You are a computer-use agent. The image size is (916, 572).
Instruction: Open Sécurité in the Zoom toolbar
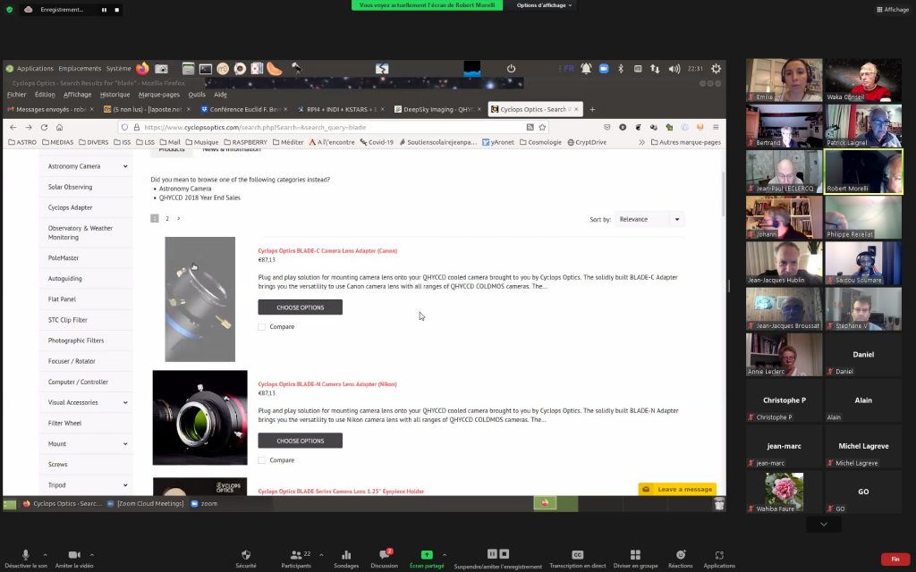pos(246,559)
